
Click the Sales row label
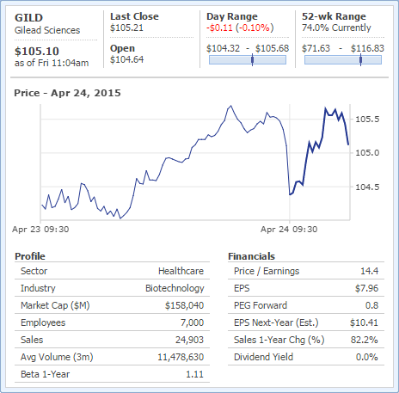(32, 340)
